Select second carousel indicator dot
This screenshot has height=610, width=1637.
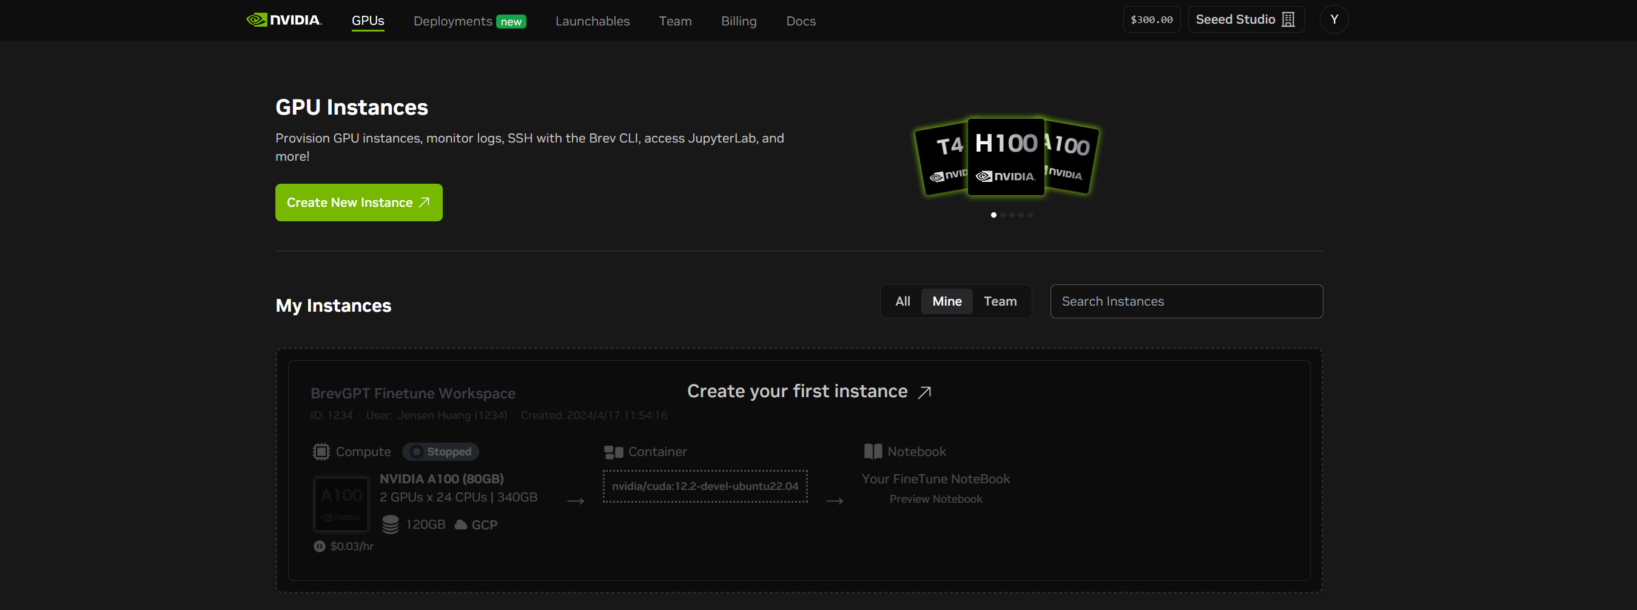tap(1003, 215)
